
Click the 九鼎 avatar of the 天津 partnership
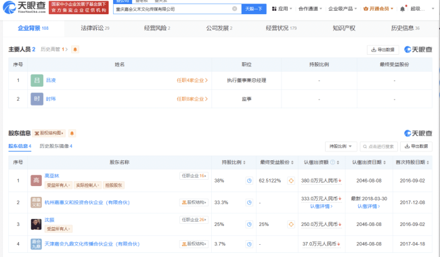point(36,244)
